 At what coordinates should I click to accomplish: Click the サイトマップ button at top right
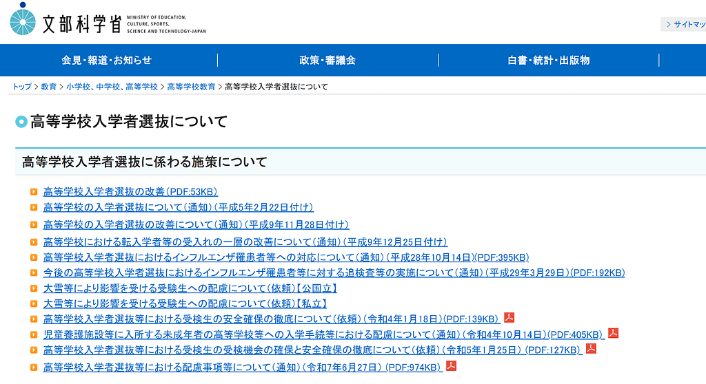coord(685,25)
